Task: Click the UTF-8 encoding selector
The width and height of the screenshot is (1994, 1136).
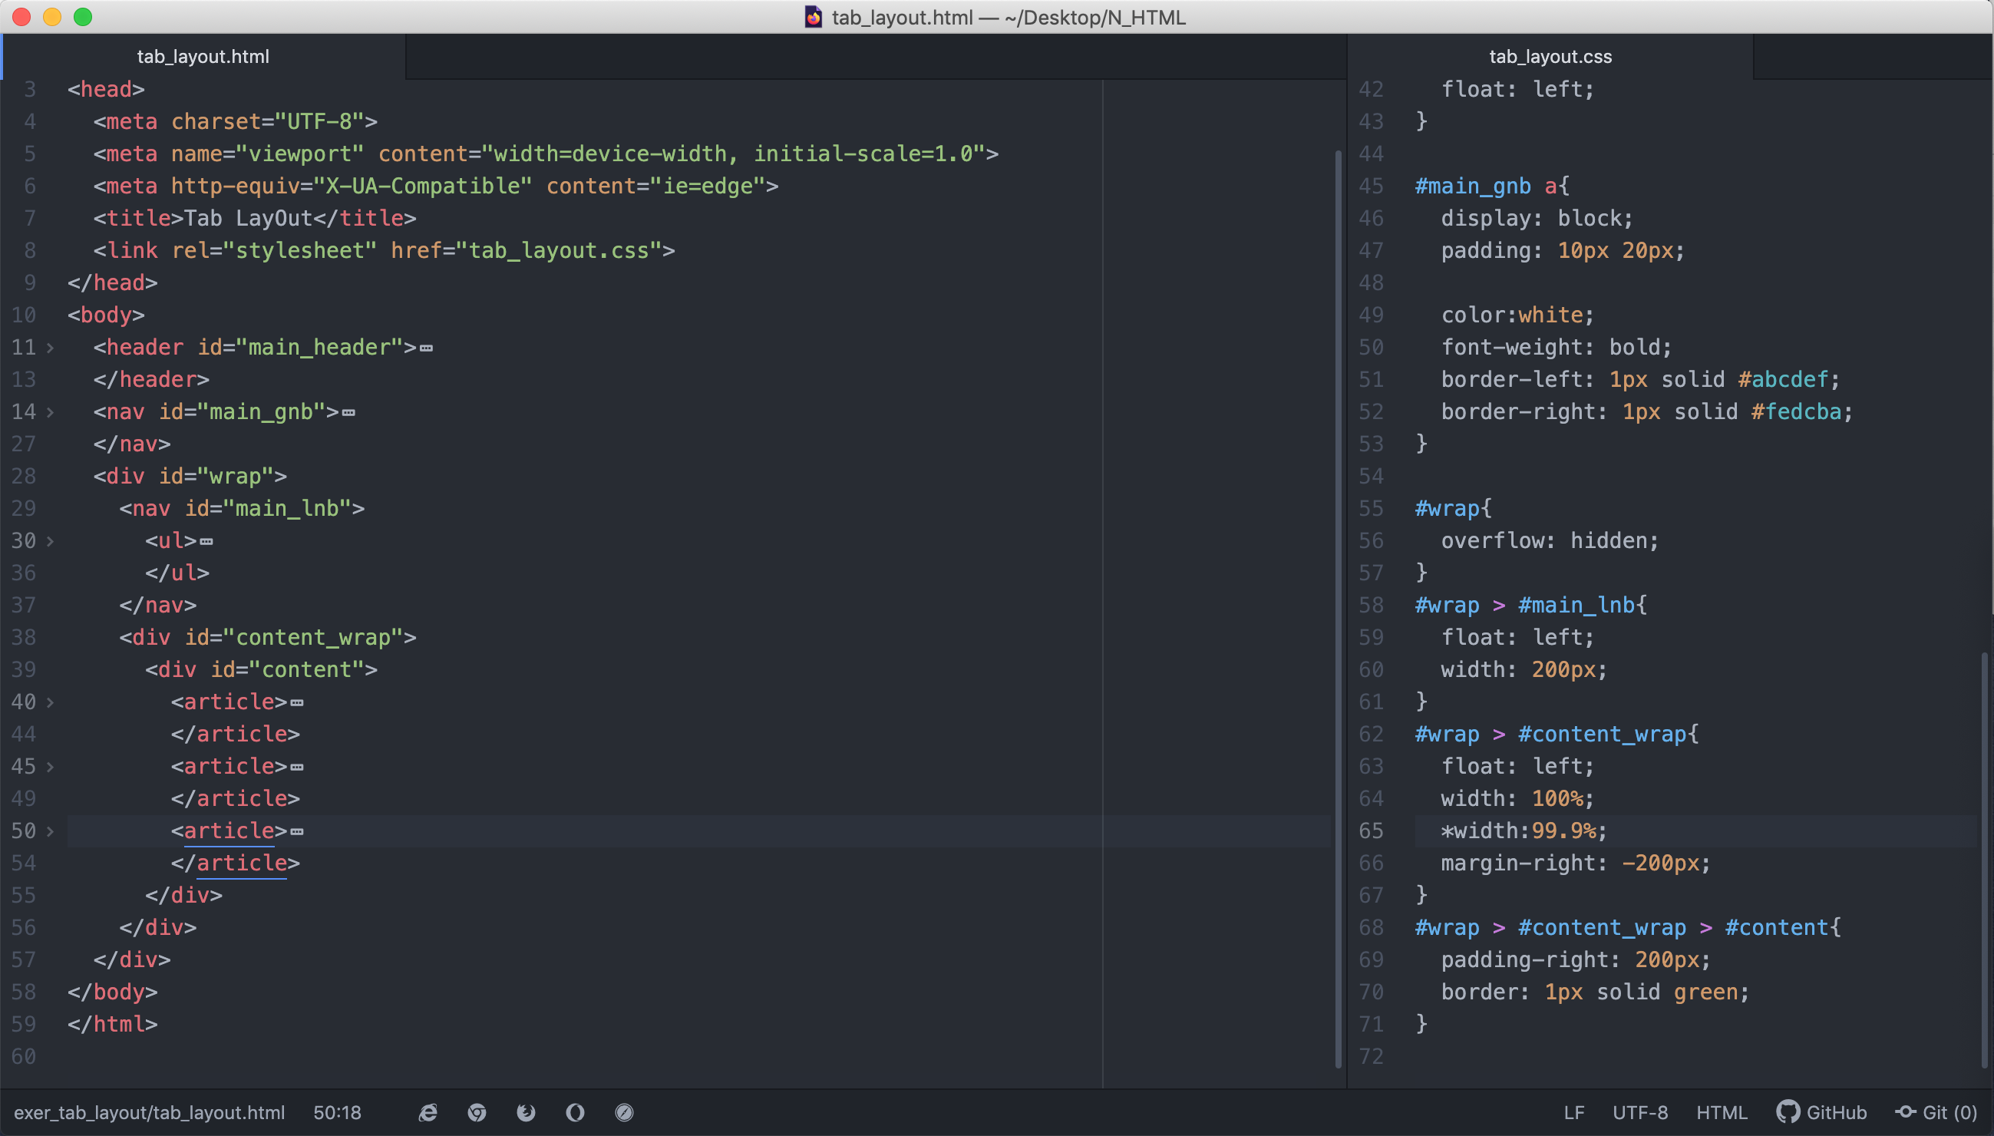Action: [1640, 1113]
